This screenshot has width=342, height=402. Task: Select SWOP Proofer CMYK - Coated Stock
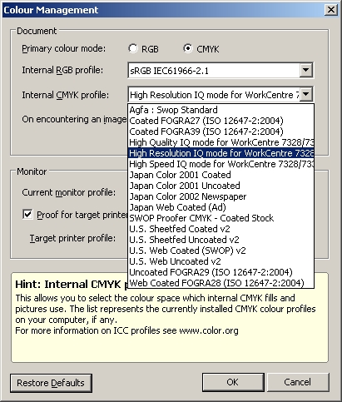pos(221,218)
